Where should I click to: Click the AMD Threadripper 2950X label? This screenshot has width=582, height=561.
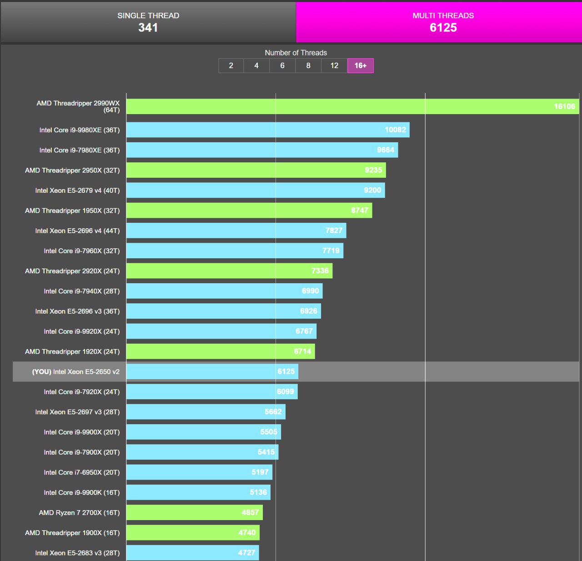pyautogui.click(x=72, y=170)
